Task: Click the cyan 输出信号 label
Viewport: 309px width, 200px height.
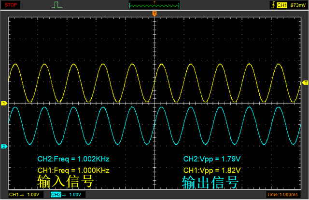Action: 211,182
